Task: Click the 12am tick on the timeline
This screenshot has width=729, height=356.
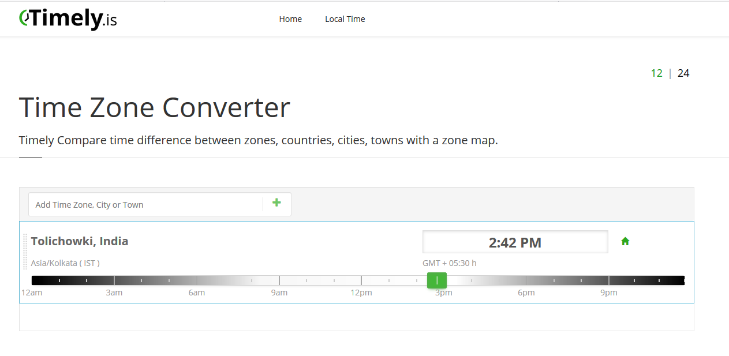Action: pos(32,280)
